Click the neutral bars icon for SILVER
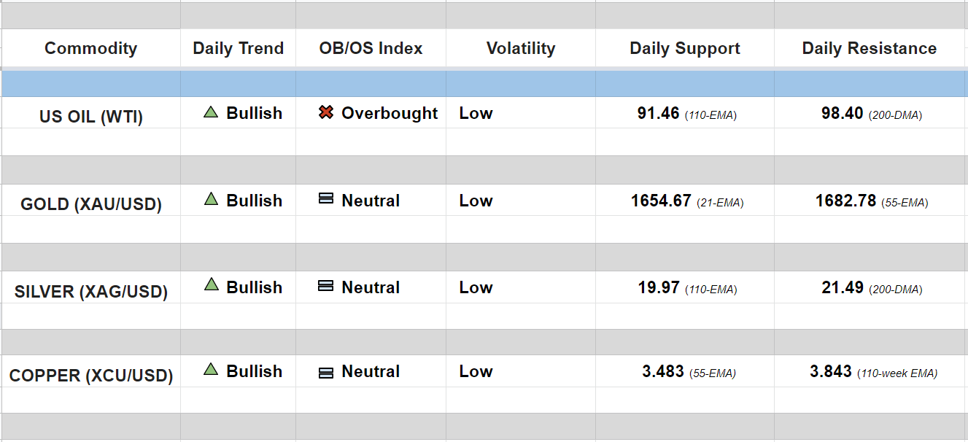The width and height of the screenshot is (968, 442). pyautogui.click(x=326, y=286)
